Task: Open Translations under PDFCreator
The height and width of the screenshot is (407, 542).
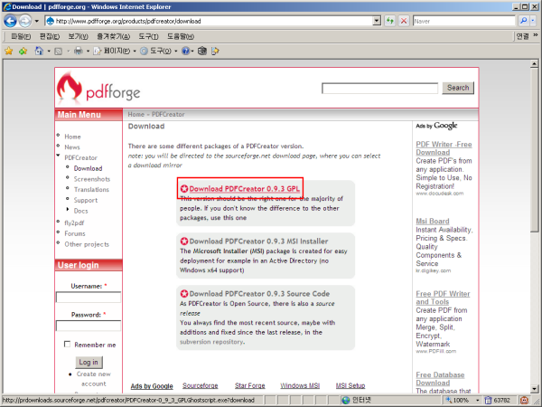Action: coord(91,190)
